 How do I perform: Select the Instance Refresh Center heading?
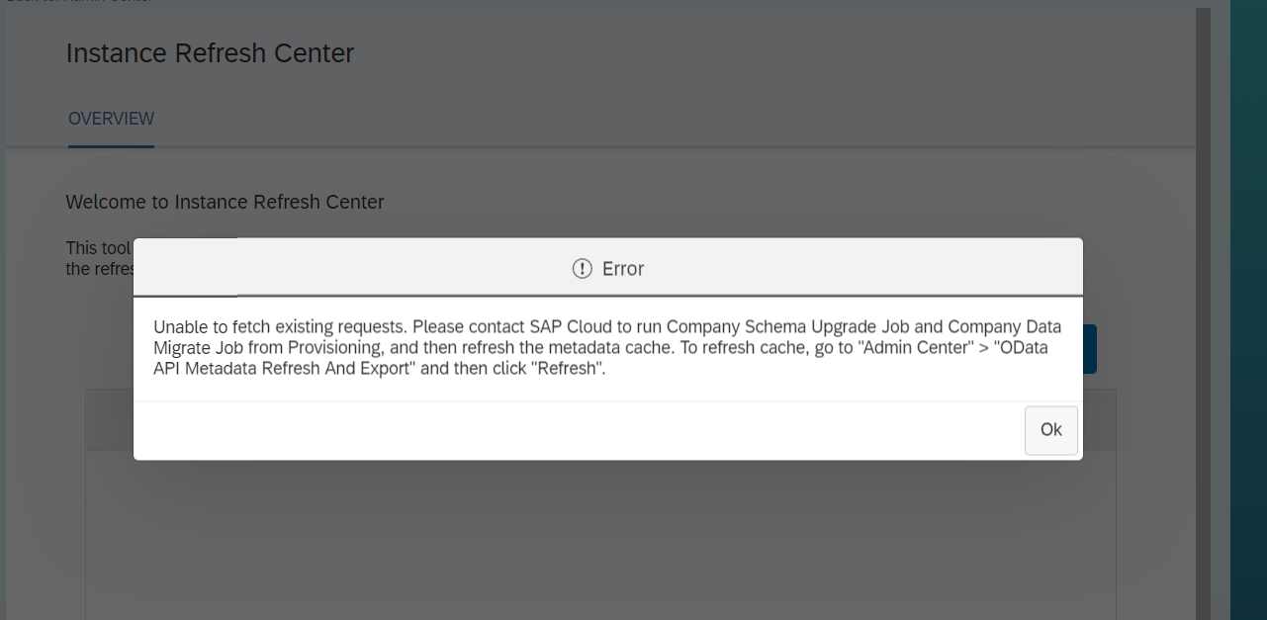210,53
